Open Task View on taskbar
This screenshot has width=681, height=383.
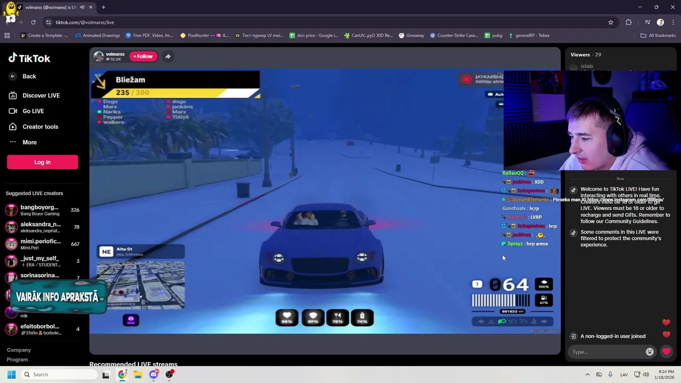pos(106,374)
